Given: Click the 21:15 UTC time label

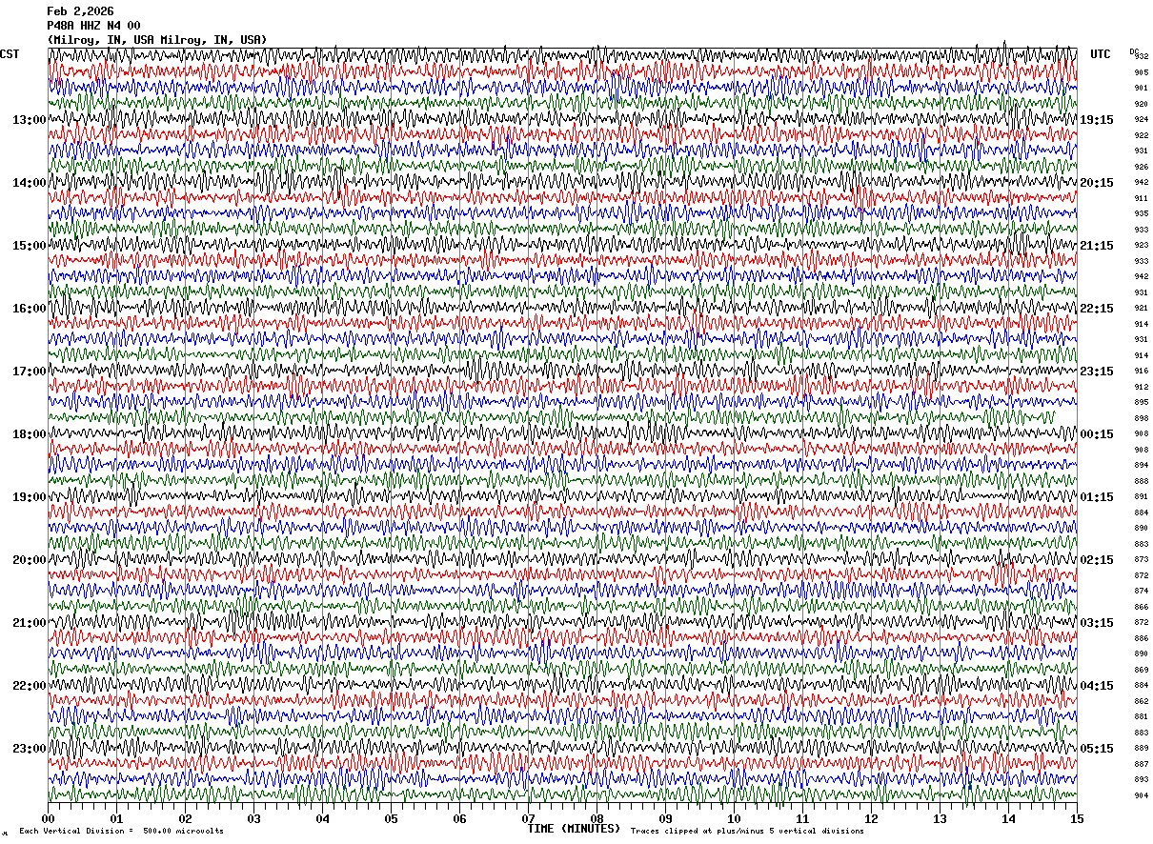Looking at the screenshot, I should tap(1096, 246).
